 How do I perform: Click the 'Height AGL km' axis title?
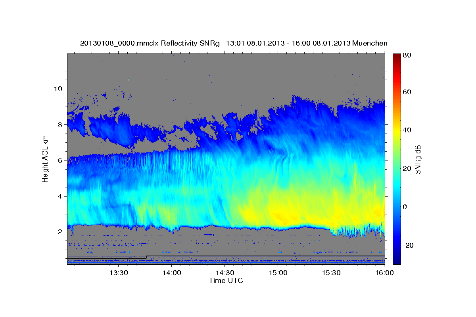point(45,159)
